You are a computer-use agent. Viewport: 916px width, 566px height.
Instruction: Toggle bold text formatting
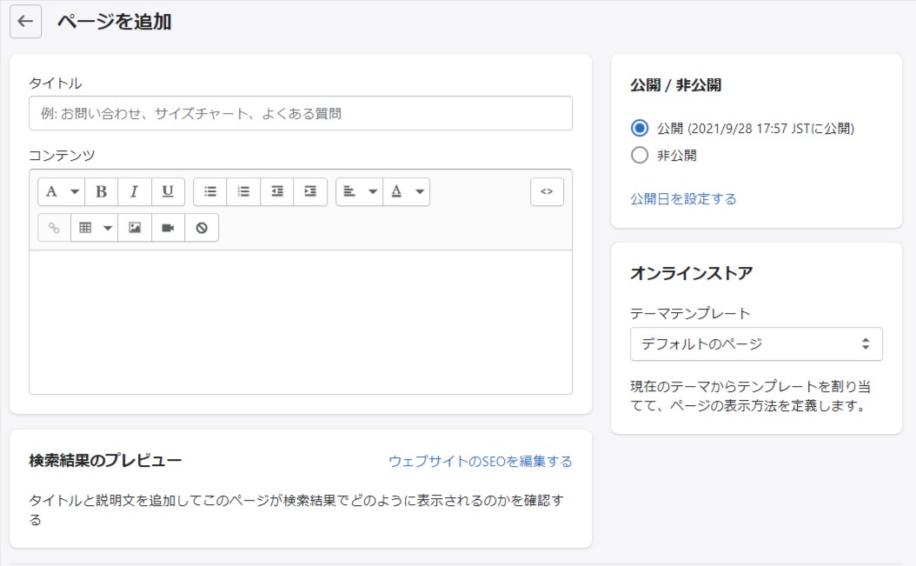coord(102,191)
